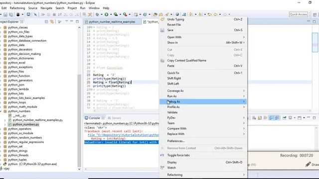Click Save in the context menu
Image resolution: width=319 pixels, height=179 pixels.
[x=203, y=30]
